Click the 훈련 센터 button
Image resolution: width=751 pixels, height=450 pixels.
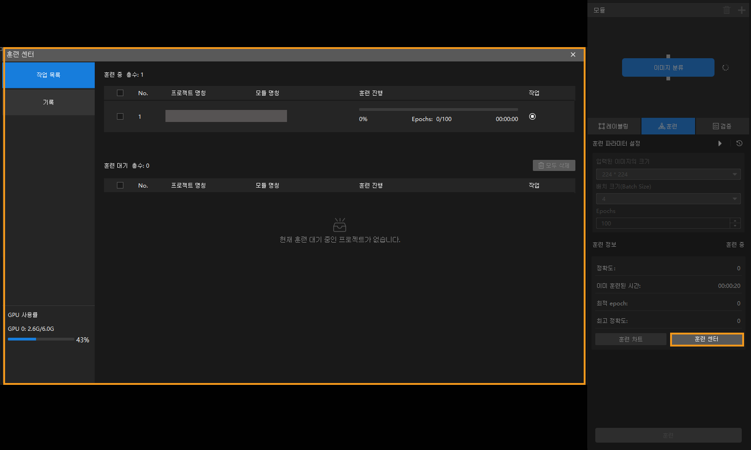tap(707, 339)
